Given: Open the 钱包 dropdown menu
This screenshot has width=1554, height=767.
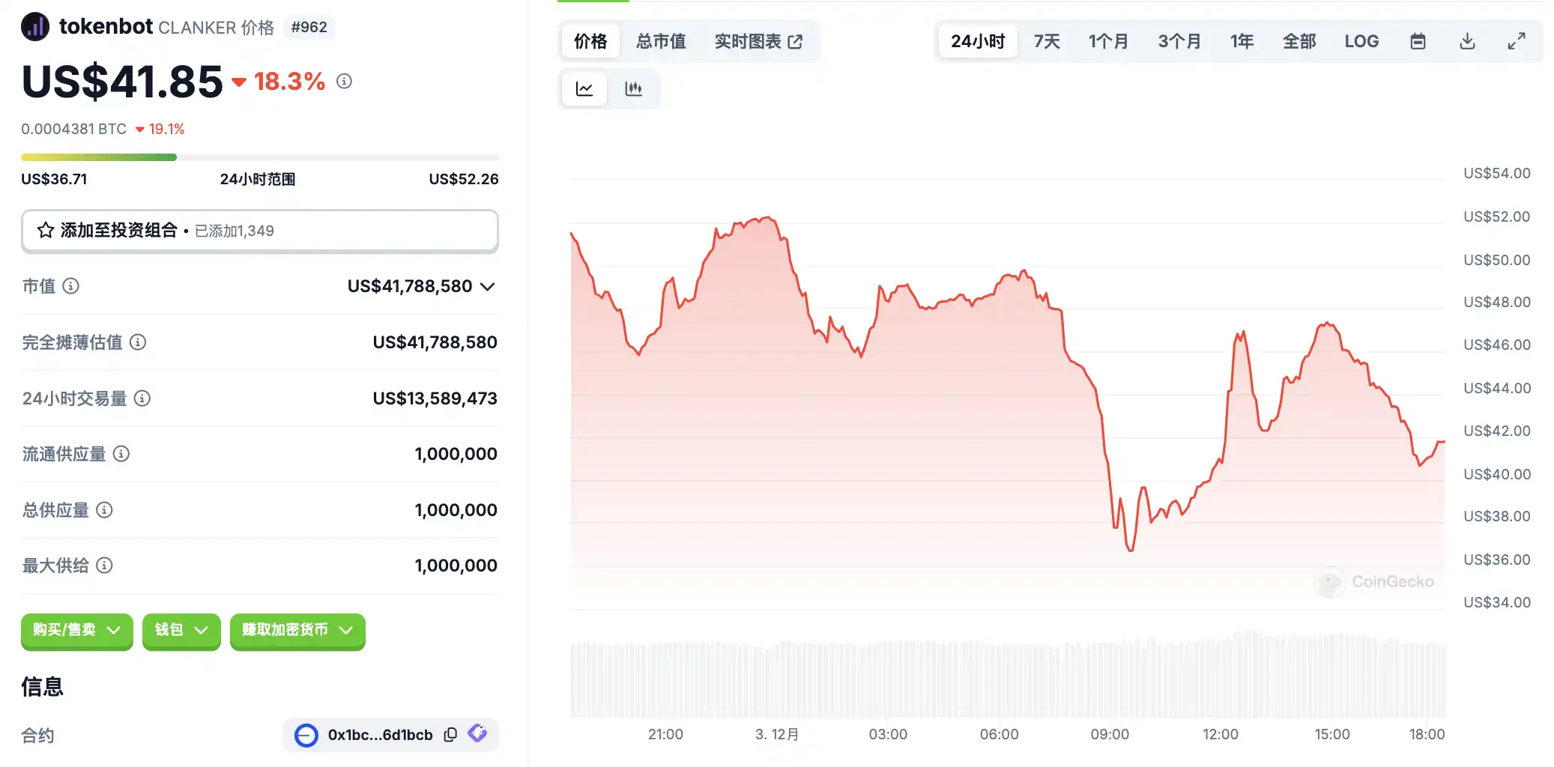Looking at the screenshot, I should [181, 630].
